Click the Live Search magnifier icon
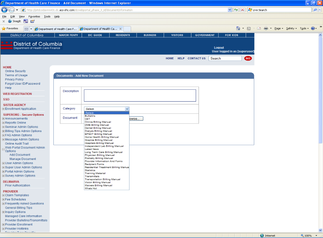This screenshot has width=323, height=238. pyautogui.click(x=315, y=10)
